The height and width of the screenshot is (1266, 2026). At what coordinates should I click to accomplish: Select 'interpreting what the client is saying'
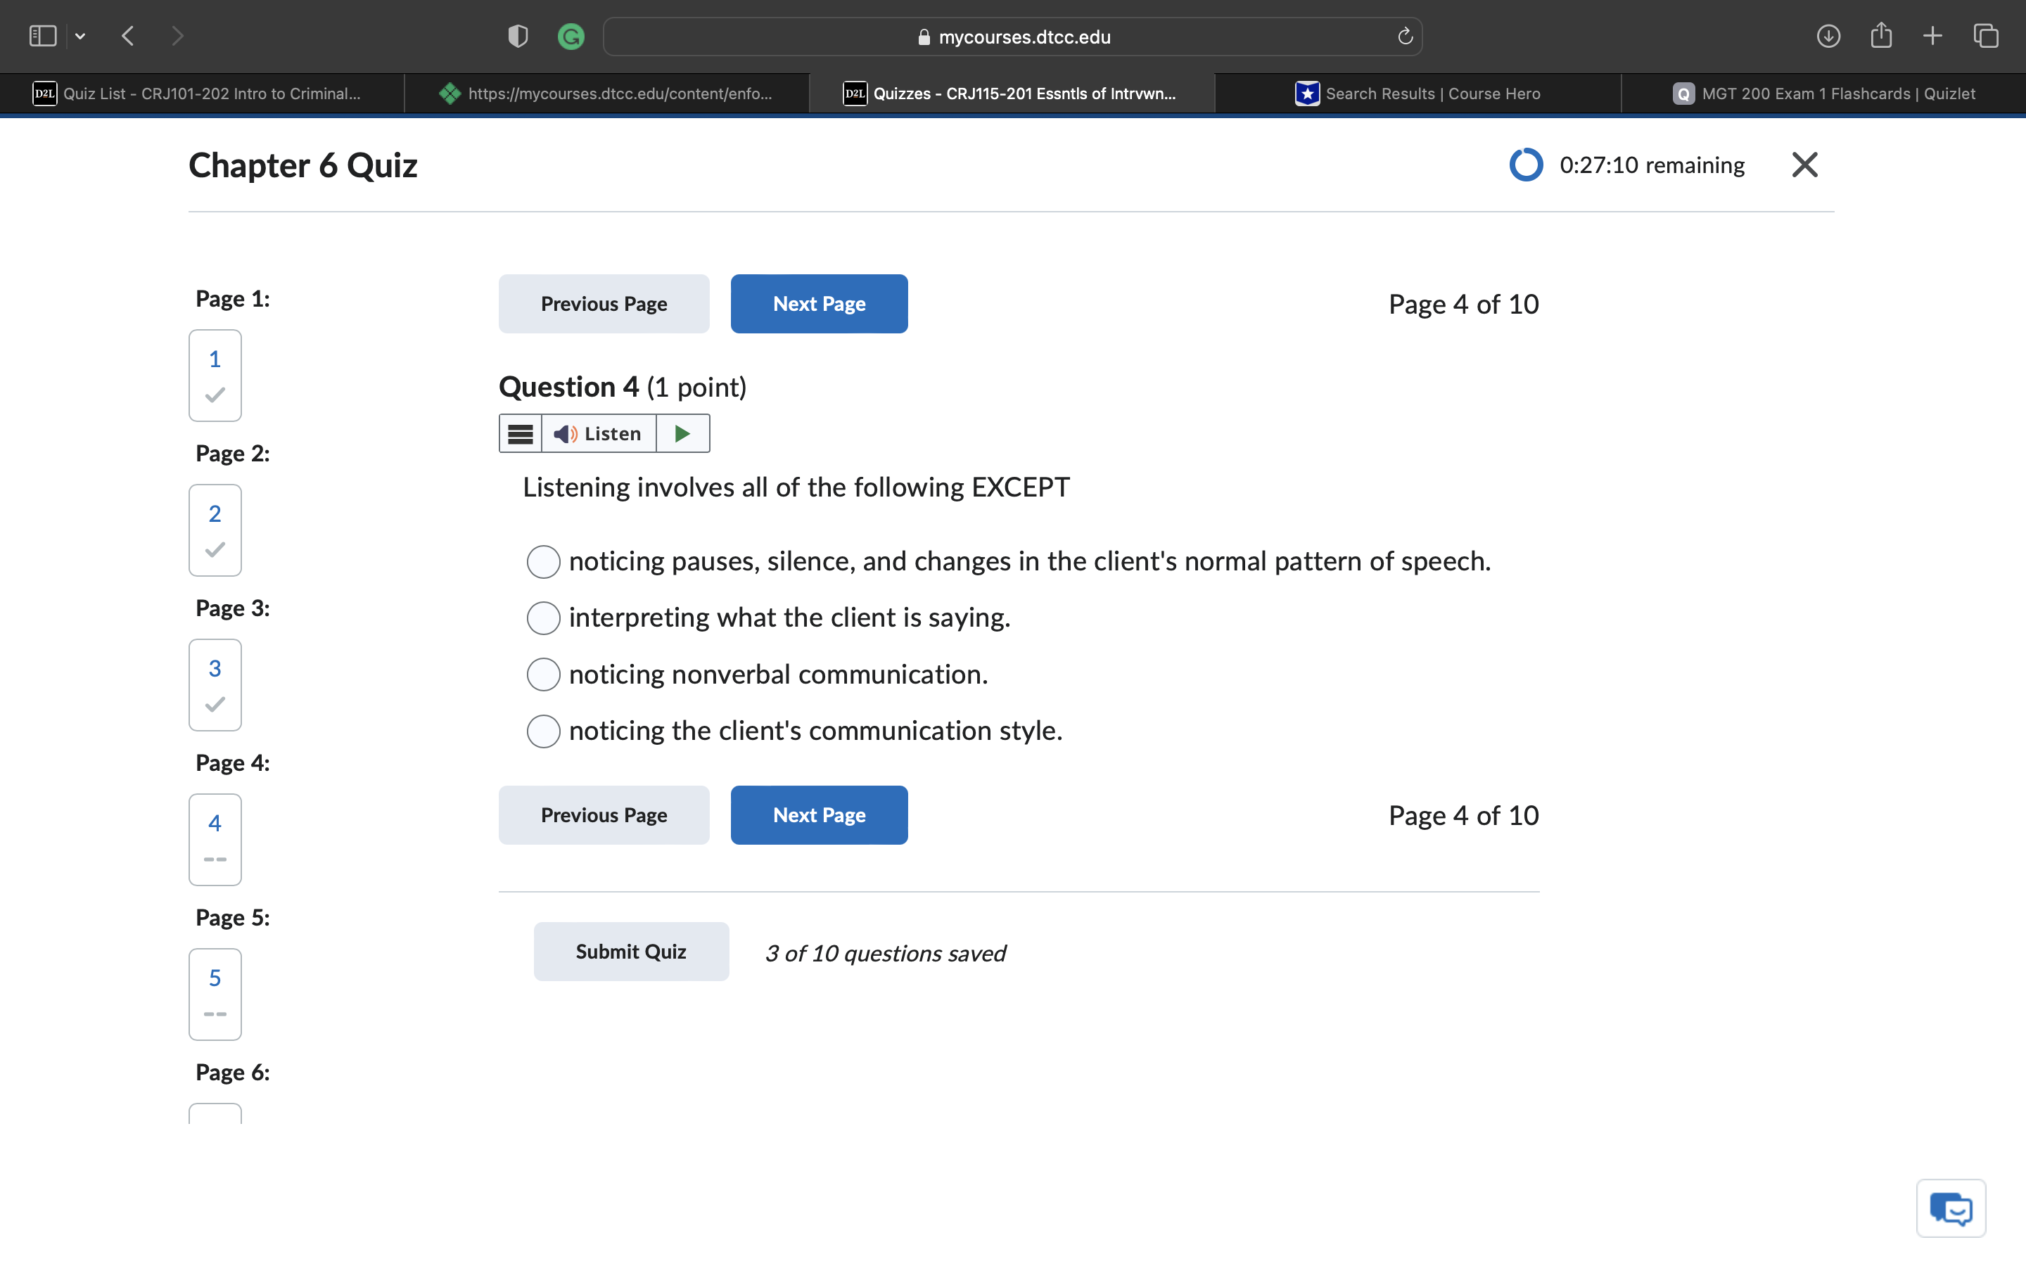543,618
